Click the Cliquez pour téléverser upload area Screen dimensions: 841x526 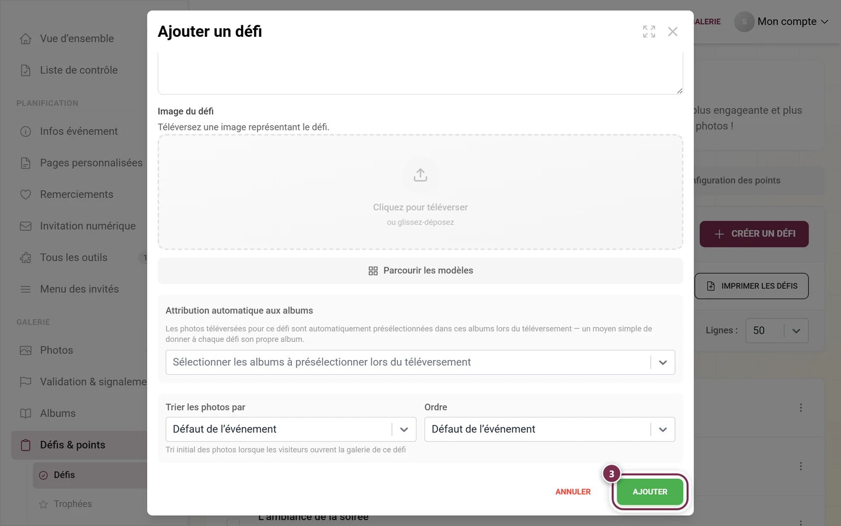420,192
